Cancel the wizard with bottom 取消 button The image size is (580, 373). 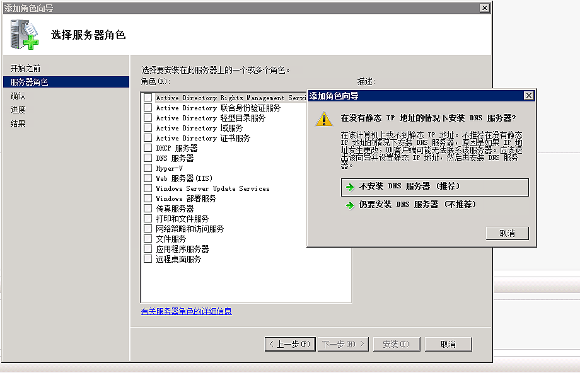(x=448, y=344)
